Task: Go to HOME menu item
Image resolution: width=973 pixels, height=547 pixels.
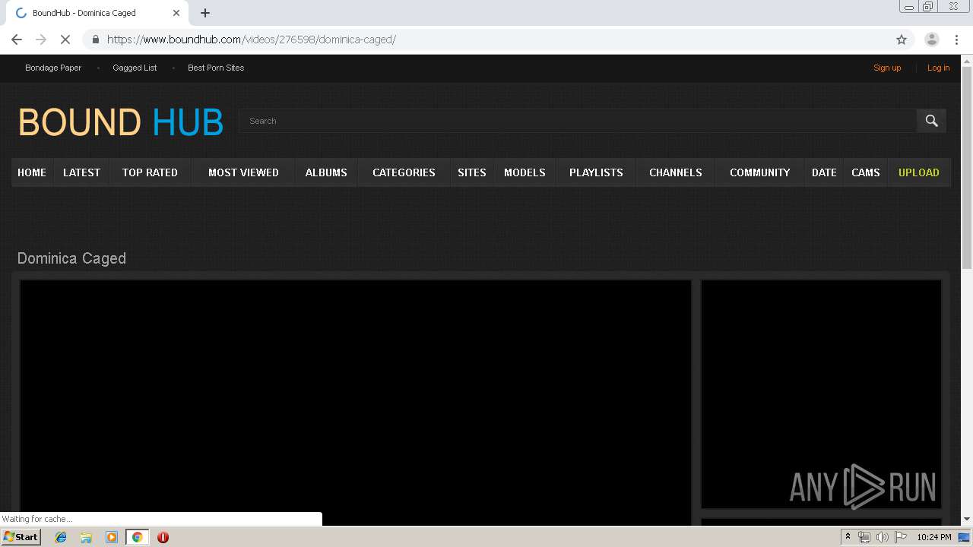Action: pyautogui.click(x=32, y=172)
